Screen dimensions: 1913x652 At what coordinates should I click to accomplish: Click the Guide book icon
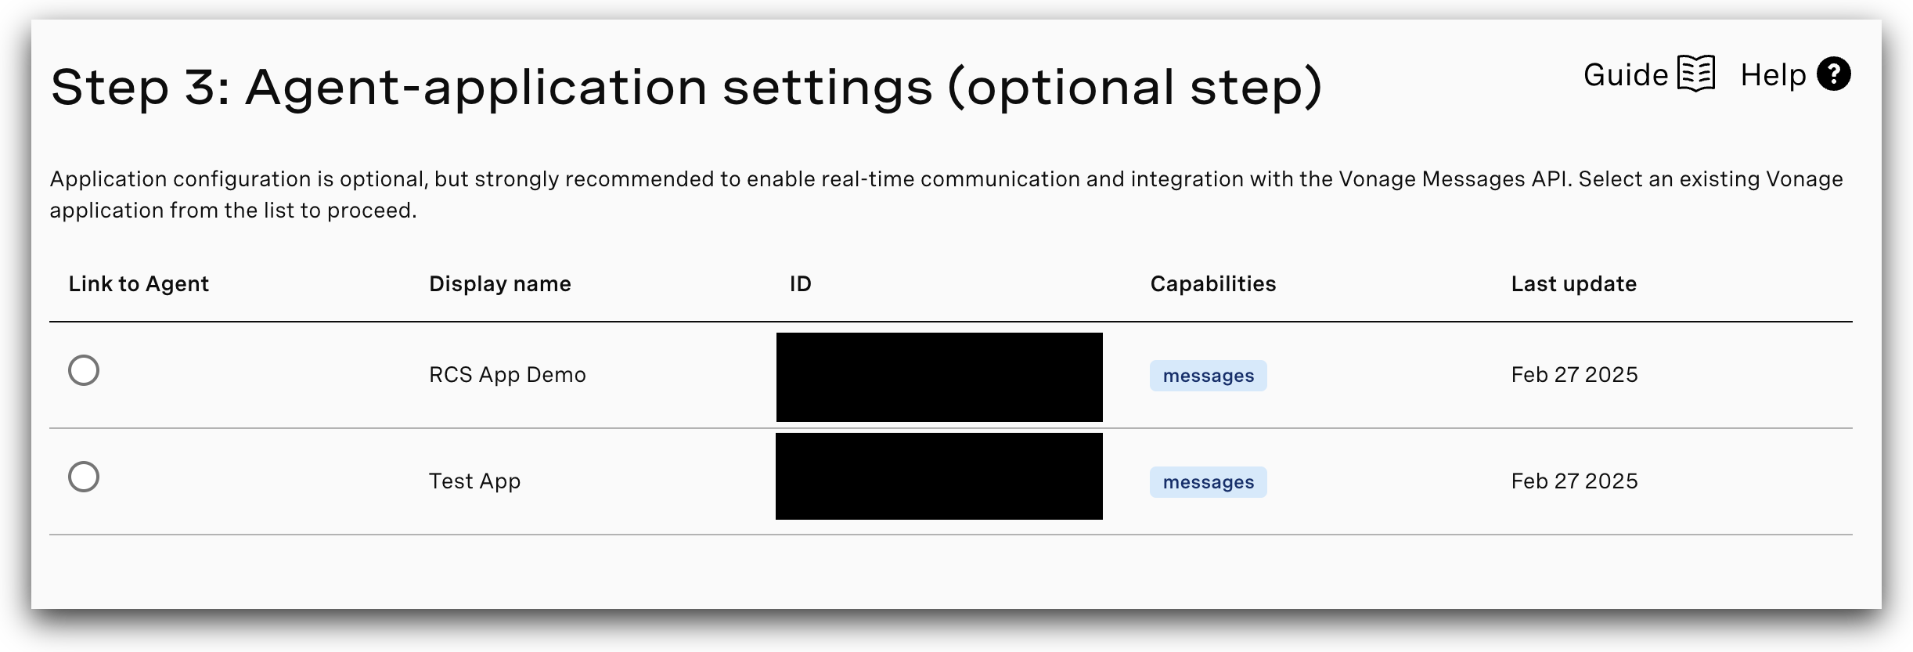(x=1696, y=74)
